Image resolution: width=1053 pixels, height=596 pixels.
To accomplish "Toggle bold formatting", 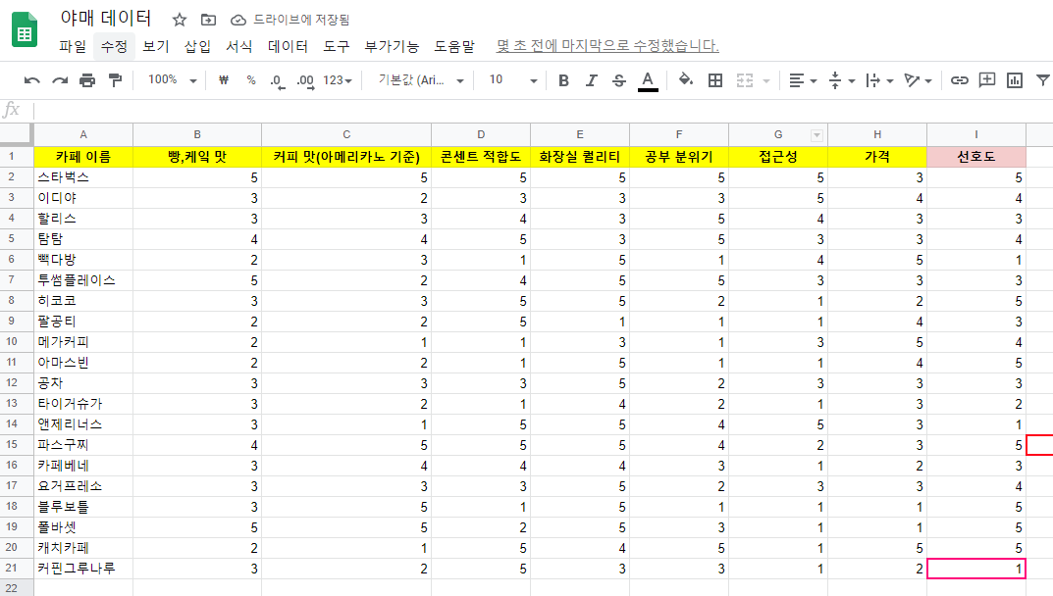I will tap(563, 80).
